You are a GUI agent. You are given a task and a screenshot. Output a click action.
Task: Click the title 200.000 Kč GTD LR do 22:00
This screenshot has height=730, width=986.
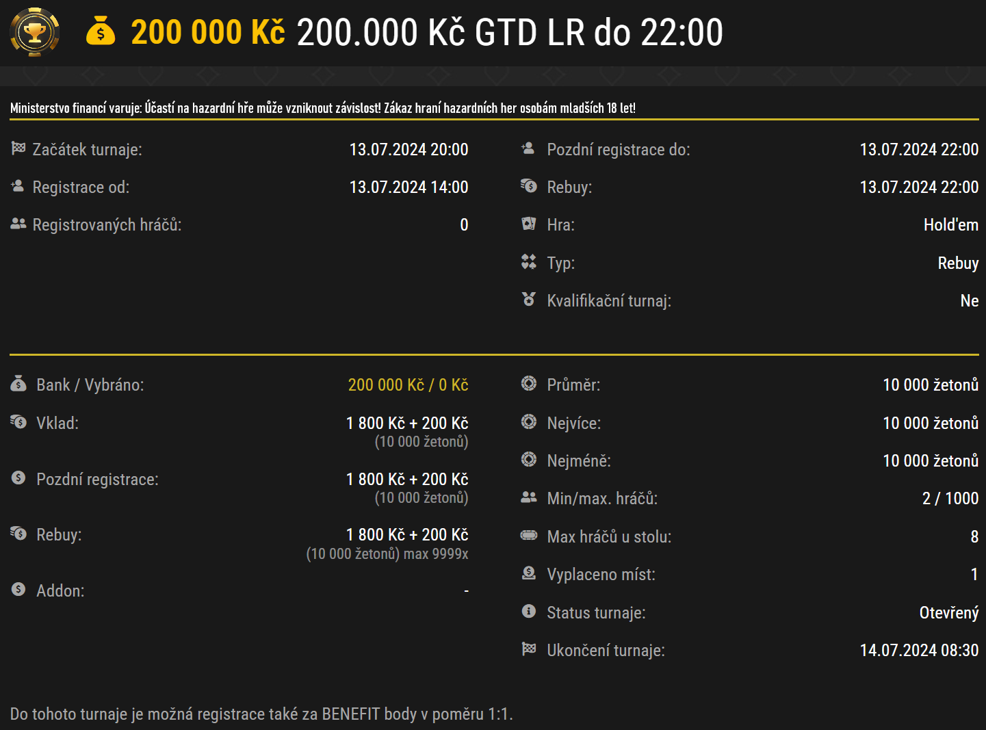(x=510, y=32)
